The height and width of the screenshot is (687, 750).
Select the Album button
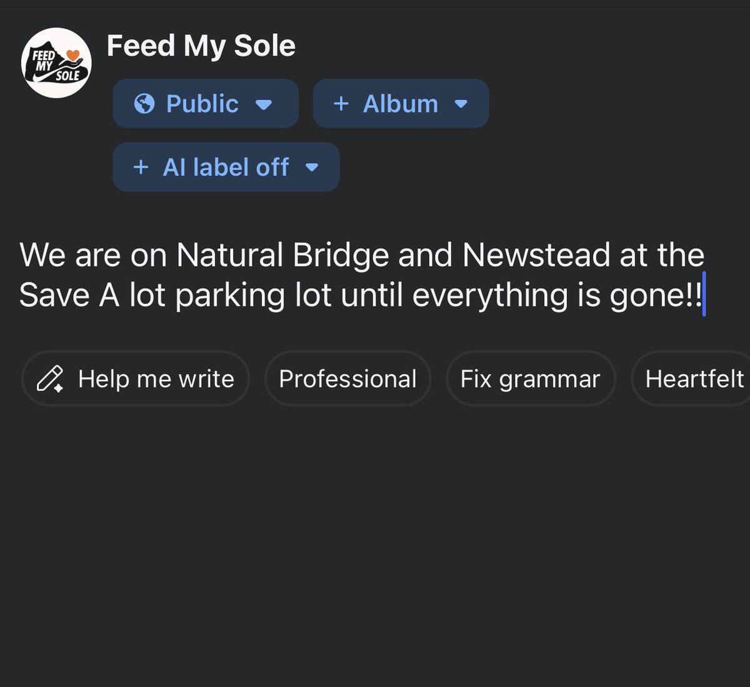[401, 104]
